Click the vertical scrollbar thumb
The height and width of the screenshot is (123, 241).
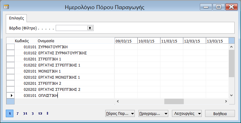[x=232, y=63]
